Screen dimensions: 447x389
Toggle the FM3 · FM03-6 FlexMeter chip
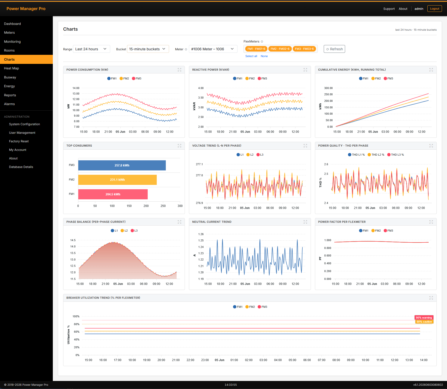click(304, 49)
